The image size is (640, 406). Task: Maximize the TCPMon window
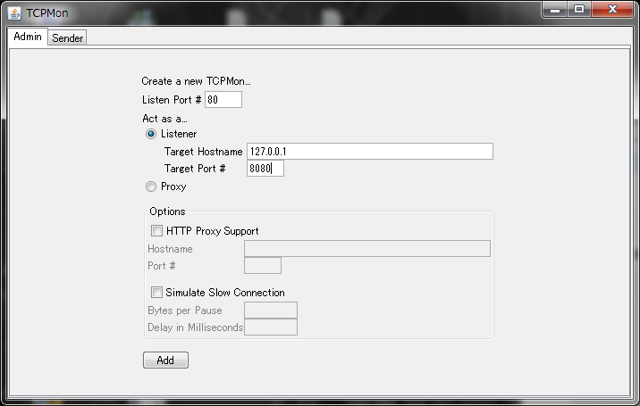pos(579,10)
